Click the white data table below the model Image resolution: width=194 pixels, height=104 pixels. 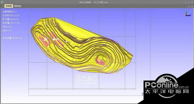(x=86, y=79)
